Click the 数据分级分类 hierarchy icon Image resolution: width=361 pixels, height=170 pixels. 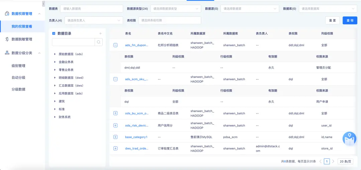click(7, 53)
